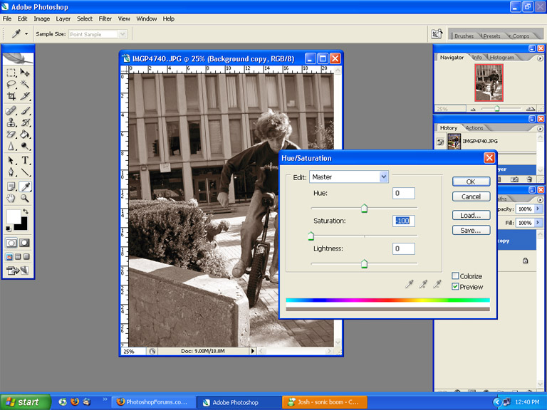This screenshot has width=547, height=410.
Task: Click the Hue slider handle
Action: tap(364, 209)
